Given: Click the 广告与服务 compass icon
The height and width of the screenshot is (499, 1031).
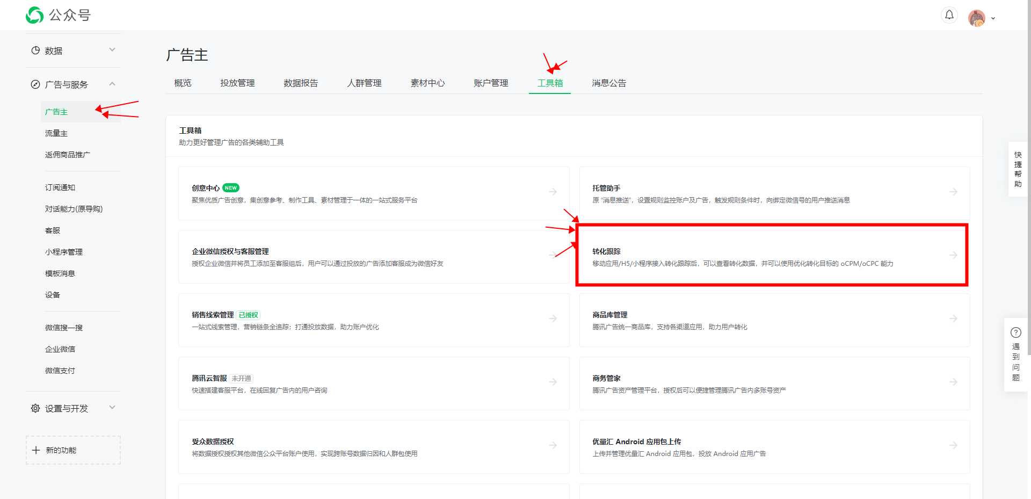Looking at the screenshot, I should click(x=35, y=84).
